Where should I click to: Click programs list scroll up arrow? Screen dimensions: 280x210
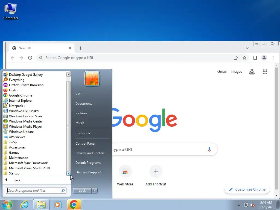[x=69, y=74]
